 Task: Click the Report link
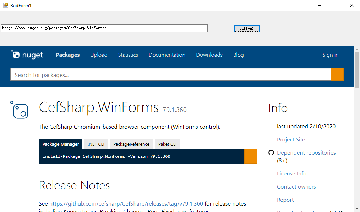[x=285, y=200]
